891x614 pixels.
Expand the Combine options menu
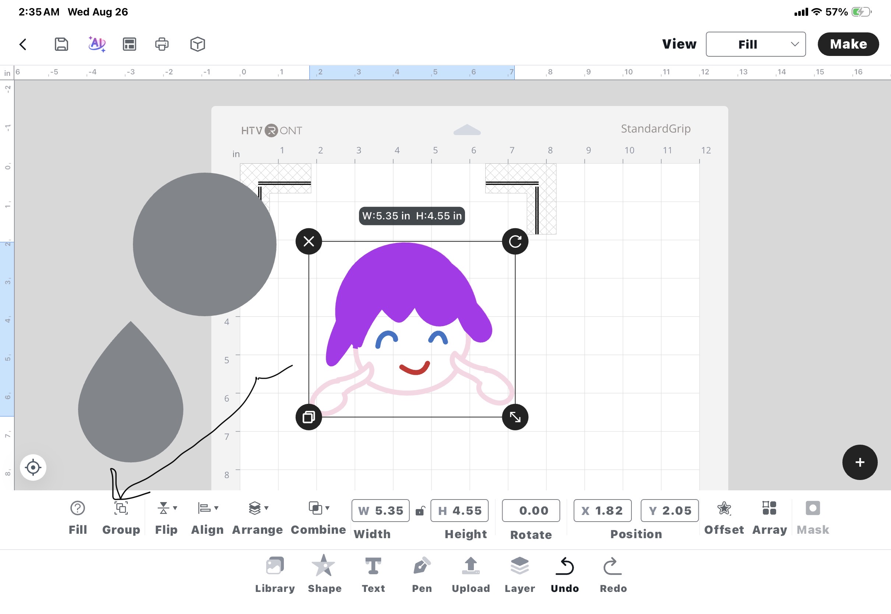(x=327, y=508)
